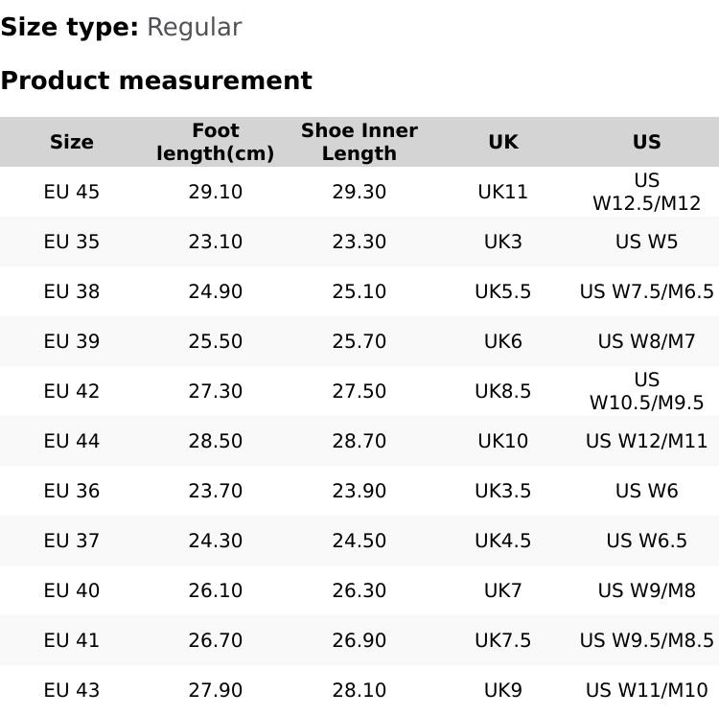Click the US W12.5/M12 cell

(647, 192)
